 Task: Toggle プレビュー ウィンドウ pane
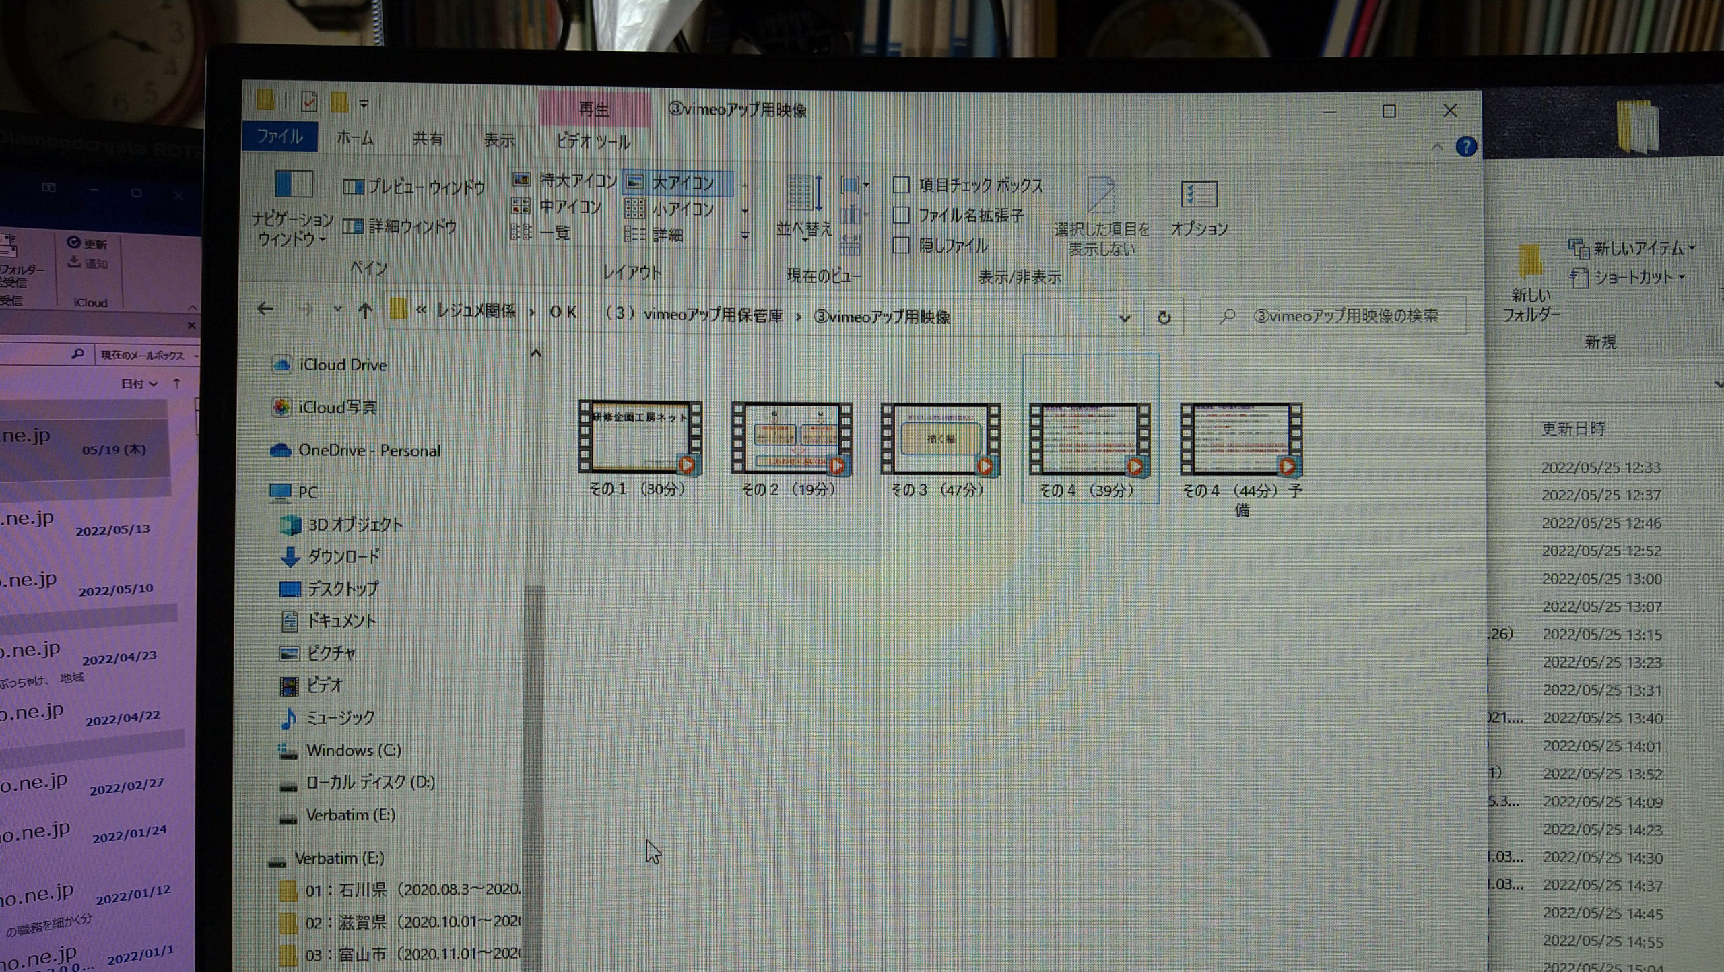413,187
